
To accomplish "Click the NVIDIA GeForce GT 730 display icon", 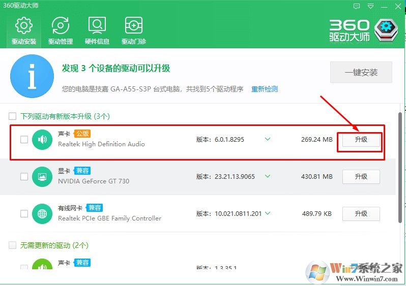I will (42, 177).
